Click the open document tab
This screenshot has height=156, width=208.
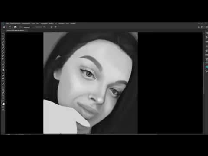click(15, 31)
